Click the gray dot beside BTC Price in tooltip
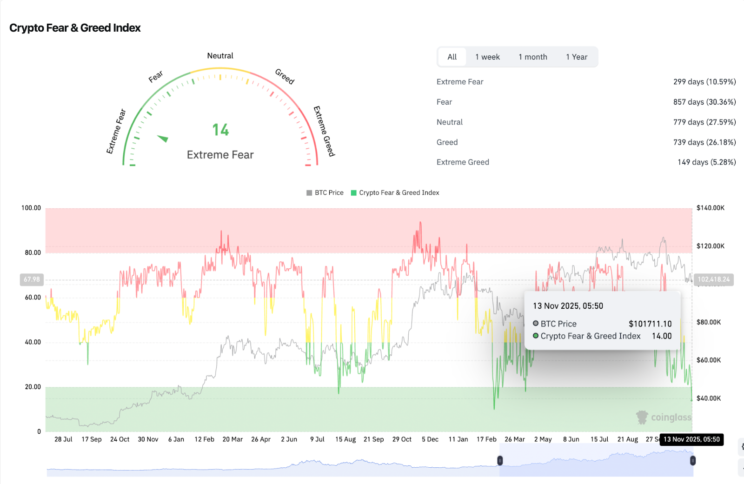Image resolution: width=744 pixels, height=484 pixels. click(536, 324)
